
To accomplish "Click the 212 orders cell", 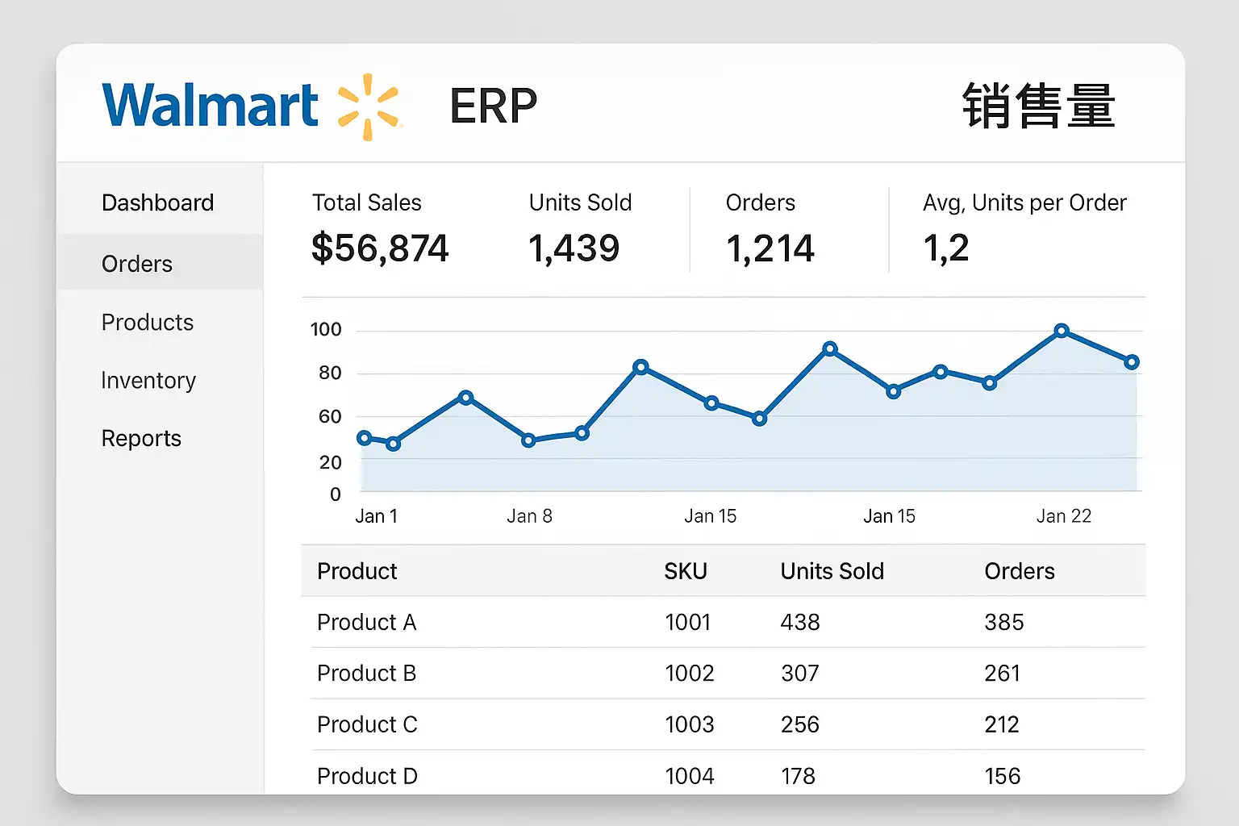I will click(1002, 724).
